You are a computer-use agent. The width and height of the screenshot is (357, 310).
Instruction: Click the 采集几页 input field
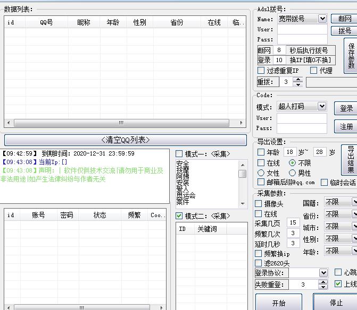pyautogui.click(x=293, y=223)
